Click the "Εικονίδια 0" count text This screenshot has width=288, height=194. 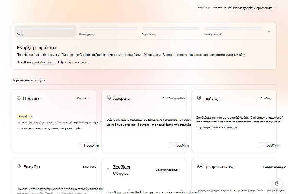click(90, 166)
